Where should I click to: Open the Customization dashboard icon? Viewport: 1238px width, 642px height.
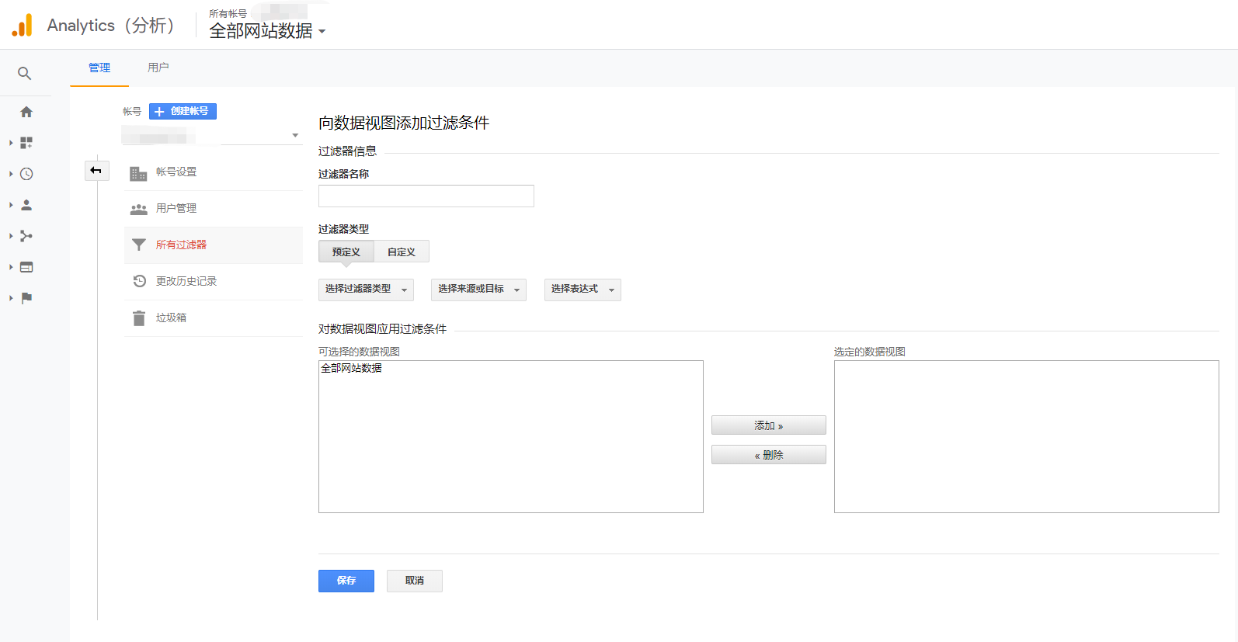[x=26, y=143]
